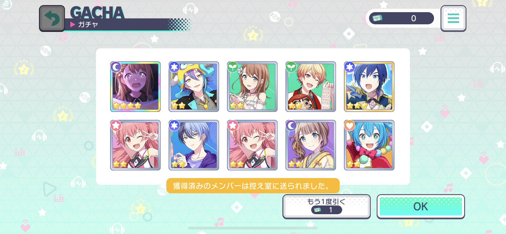Viewport: 506px width, 234px height.
Task: Tap the moon attribute icon on the four-star card
Action: click(x=116, y=67)
